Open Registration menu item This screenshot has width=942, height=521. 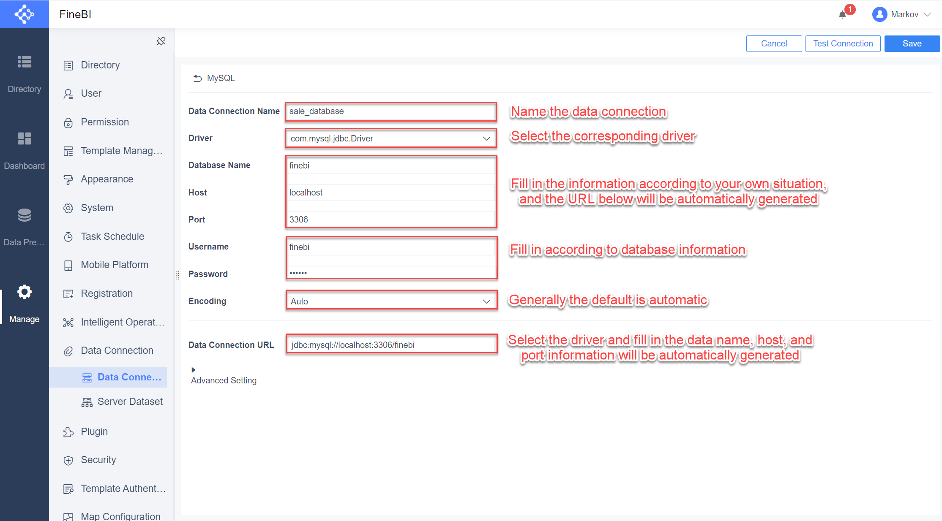pyautogui.click(x=112, y=293)
